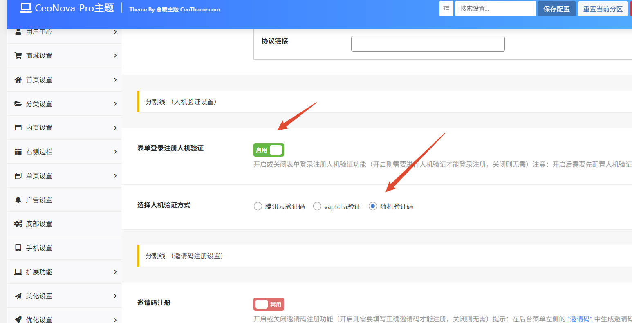Image resolution: width=632 pixels, height=323 pixels.
Task: Choose vaptcha验证 as verification method
Action: click(x=317, y=206)
